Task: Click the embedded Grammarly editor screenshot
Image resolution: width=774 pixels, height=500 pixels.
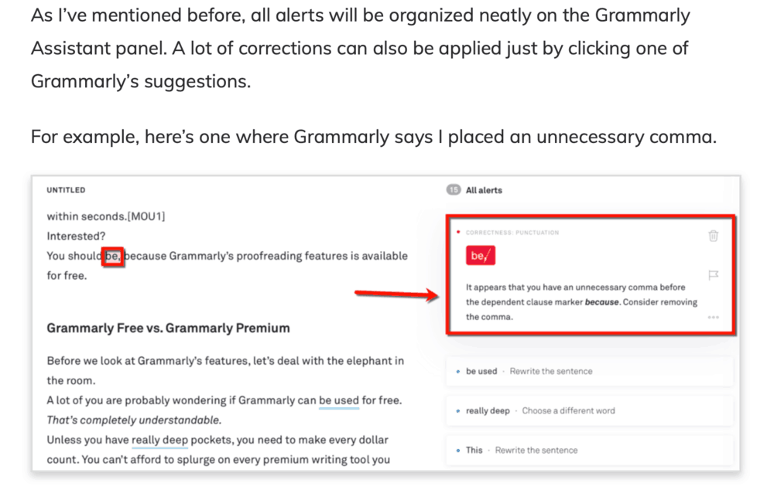Action: coord(386,323)
